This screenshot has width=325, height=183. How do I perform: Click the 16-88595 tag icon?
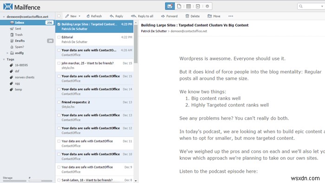point(12,65)
